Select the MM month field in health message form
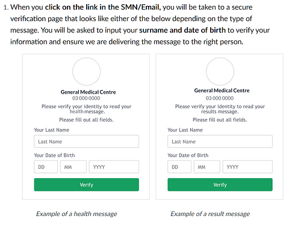 pyautogui.click(x=73, y=167)
